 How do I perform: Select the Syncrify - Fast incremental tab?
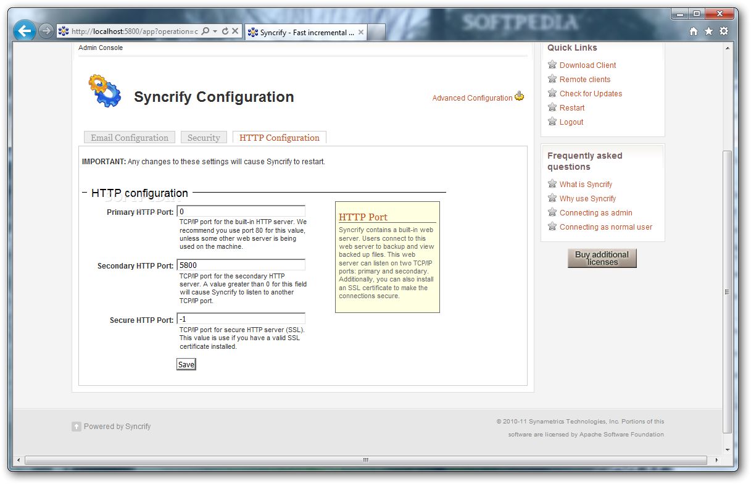tap(306, 32)
